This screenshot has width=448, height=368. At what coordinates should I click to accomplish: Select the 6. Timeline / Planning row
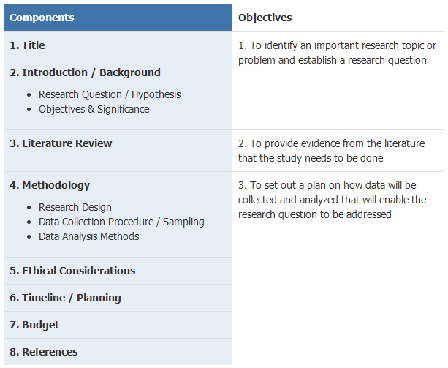tap(118, 298)
